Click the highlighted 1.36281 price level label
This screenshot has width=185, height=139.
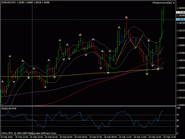(181, 19)
